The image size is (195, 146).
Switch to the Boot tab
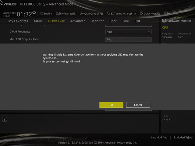click(x=113, y=21)
